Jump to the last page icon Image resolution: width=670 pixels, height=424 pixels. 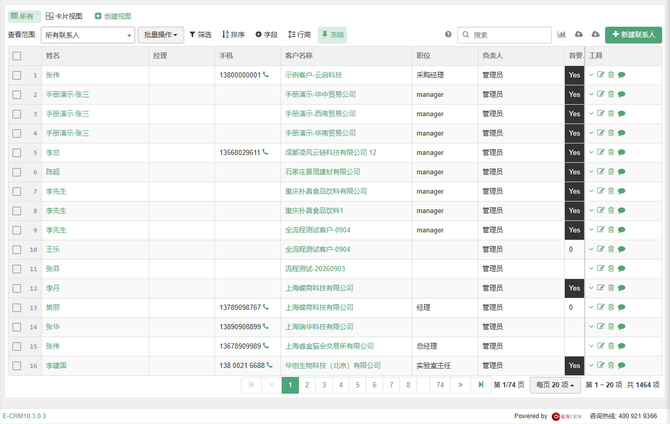481,385
